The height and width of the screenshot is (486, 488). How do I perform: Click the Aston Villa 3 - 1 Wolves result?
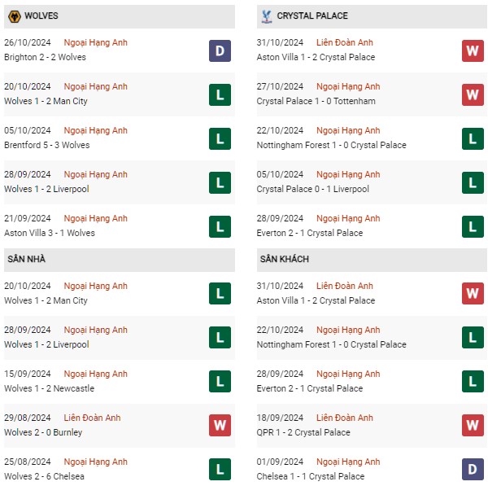(x=50, y=233)
